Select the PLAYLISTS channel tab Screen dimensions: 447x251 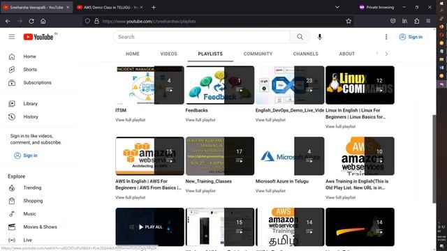(x=210, y=54)
